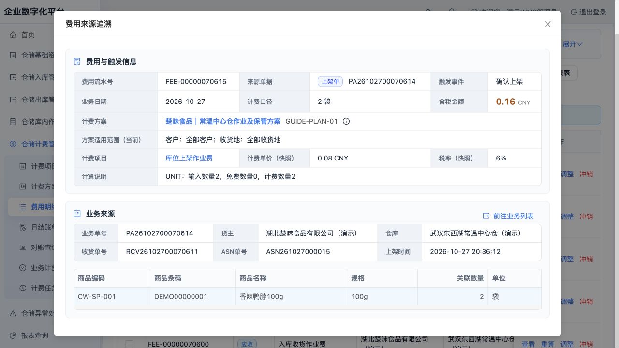Click 计算说明 text UNIT：输入数量2
Image resolution: width=619 pixels, height=348 pixels.
point(230,176)
